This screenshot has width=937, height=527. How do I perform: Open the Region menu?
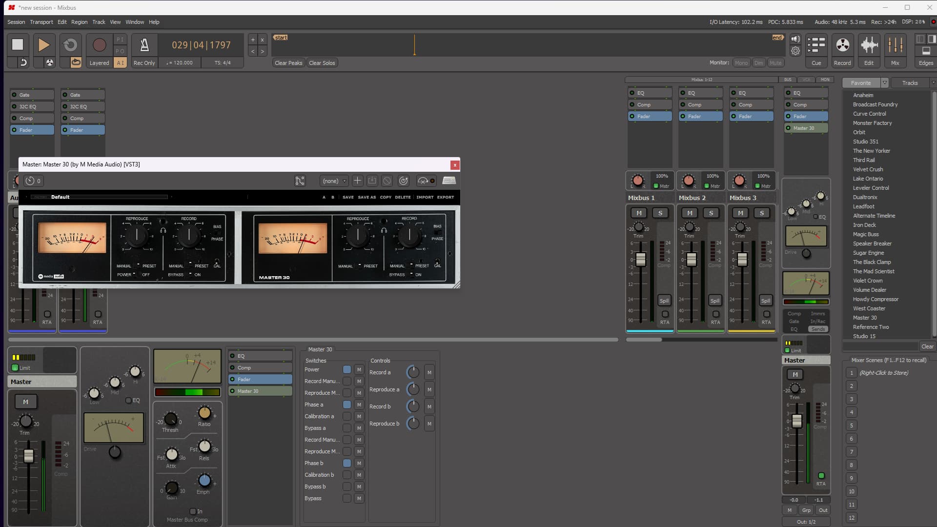[79, 22]
